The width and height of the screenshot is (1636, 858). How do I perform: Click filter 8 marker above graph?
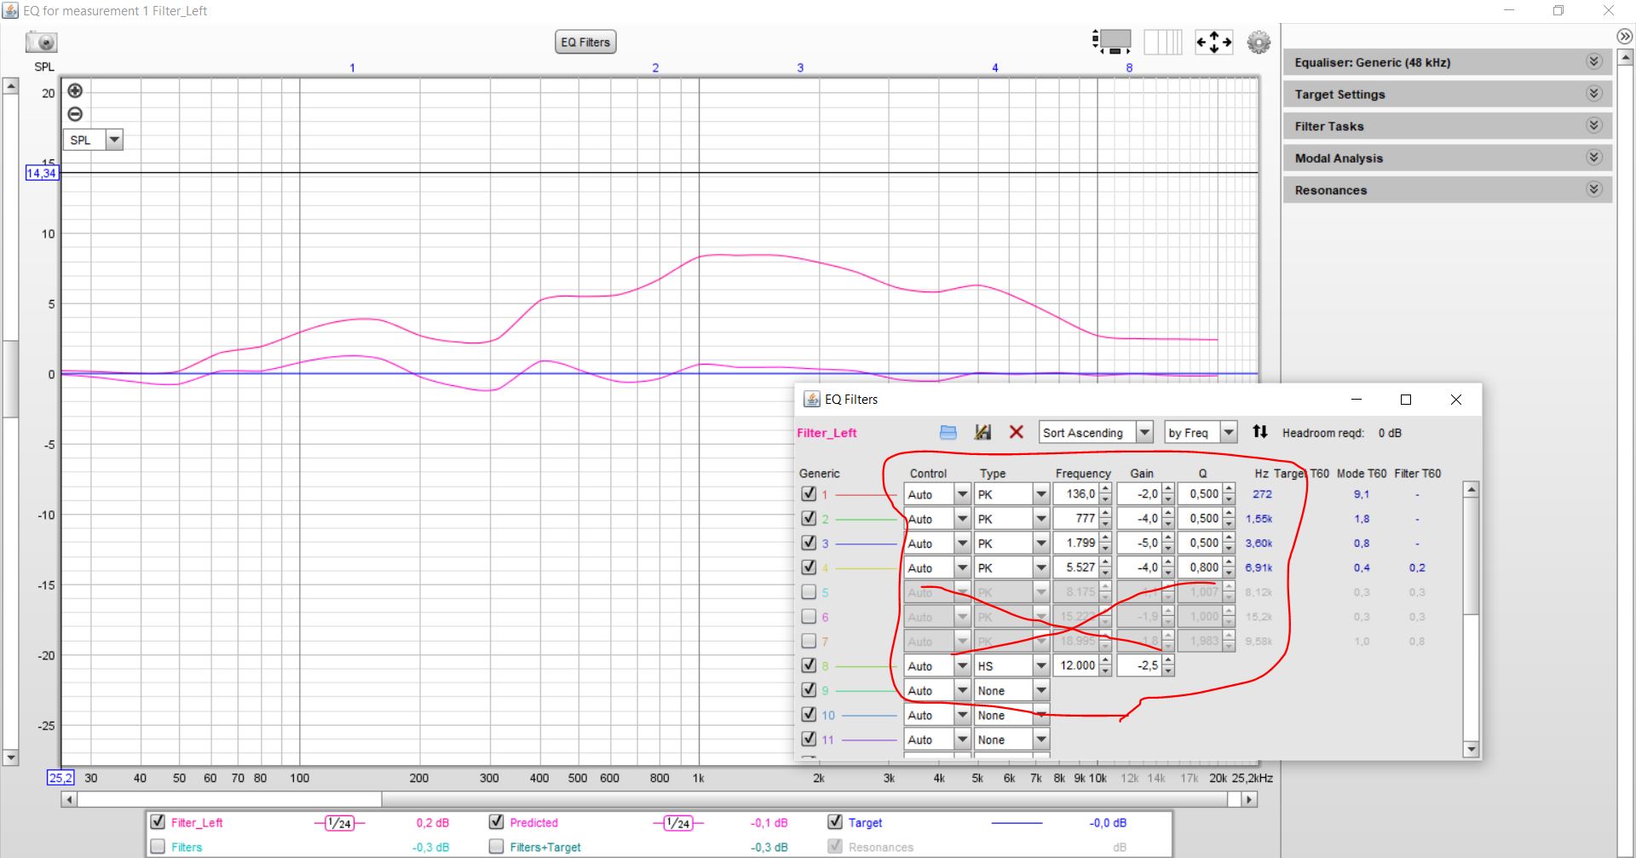pyautogui.click(x=1129, y=68)
